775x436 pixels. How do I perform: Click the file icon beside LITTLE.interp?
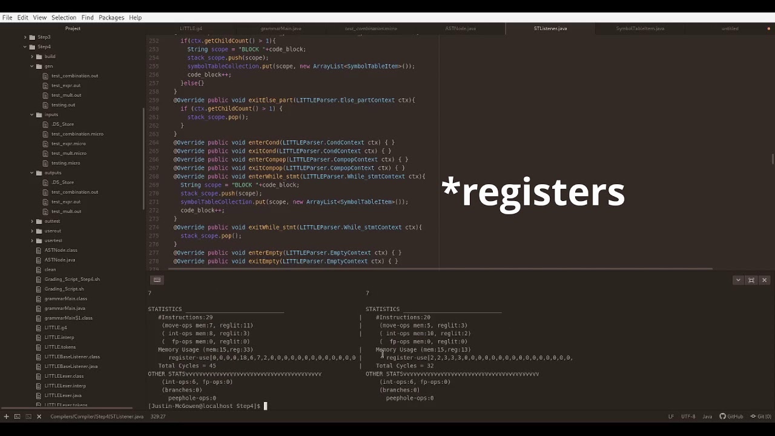point(39,337)
